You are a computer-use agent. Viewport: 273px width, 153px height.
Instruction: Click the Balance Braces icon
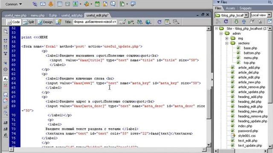tap(6, 69)
